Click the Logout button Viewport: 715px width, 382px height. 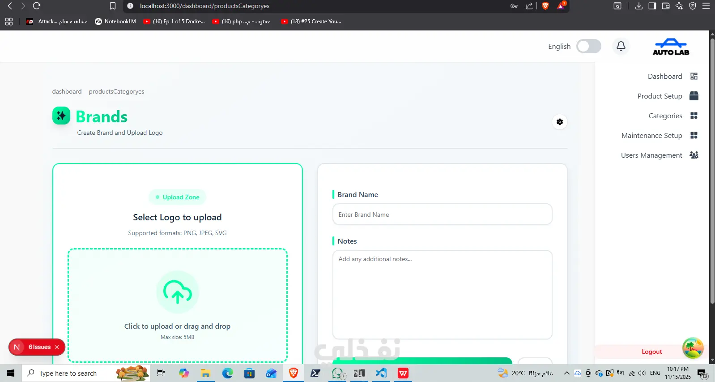(x=651, y=352)
